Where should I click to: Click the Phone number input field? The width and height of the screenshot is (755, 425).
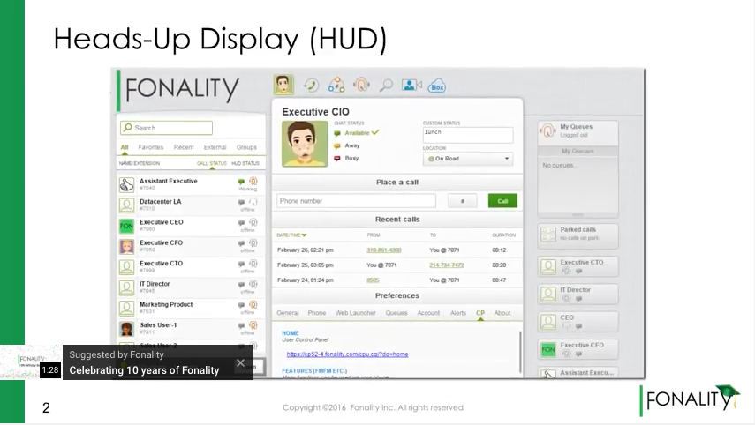[x=357, y=201]
